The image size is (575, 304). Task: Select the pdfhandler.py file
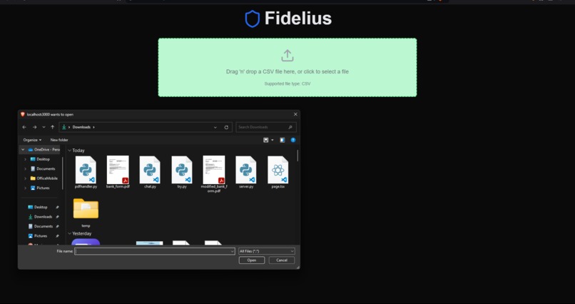(86, 171)
